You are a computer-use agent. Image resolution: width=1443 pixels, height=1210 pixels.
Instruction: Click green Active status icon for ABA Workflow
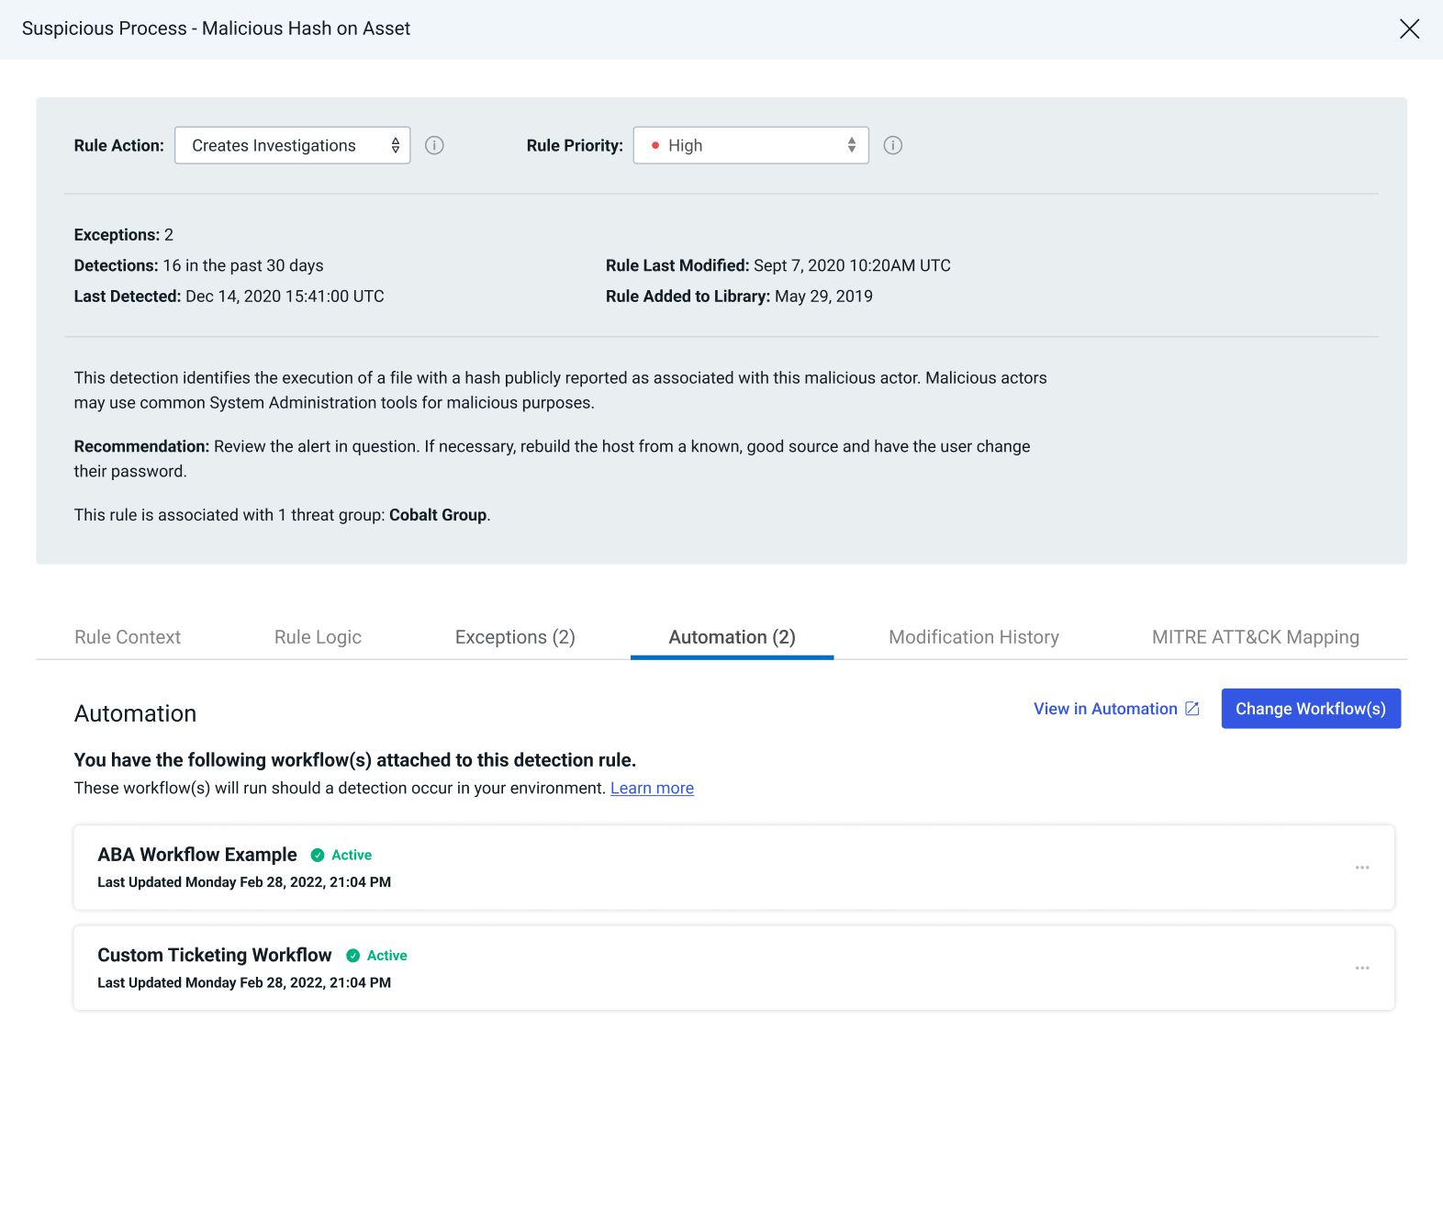tap(318, 855)
